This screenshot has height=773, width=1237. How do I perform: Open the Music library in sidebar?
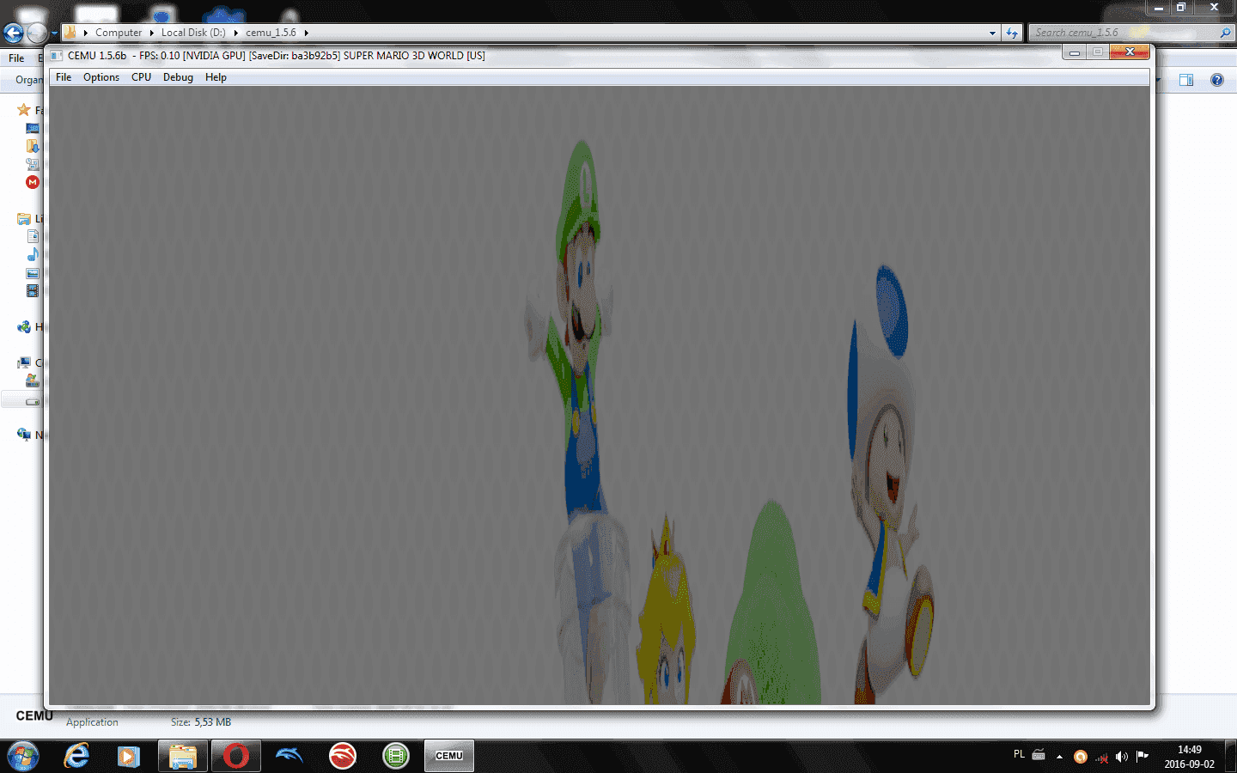33,255
